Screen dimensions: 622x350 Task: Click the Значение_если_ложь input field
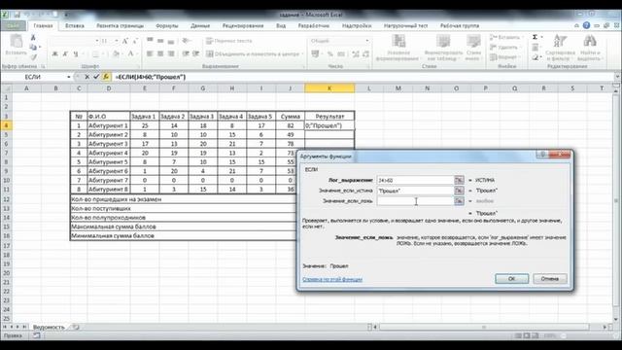(415, 201)
